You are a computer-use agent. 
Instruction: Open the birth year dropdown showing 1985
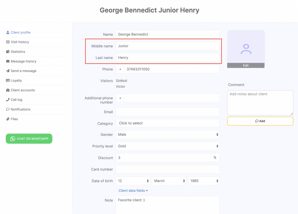pos(204,181)
